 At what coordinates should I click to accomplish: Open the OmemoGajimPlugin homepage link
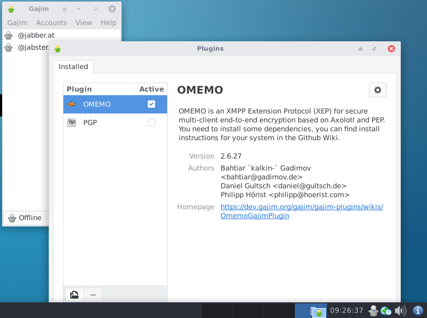pos(302,211)
